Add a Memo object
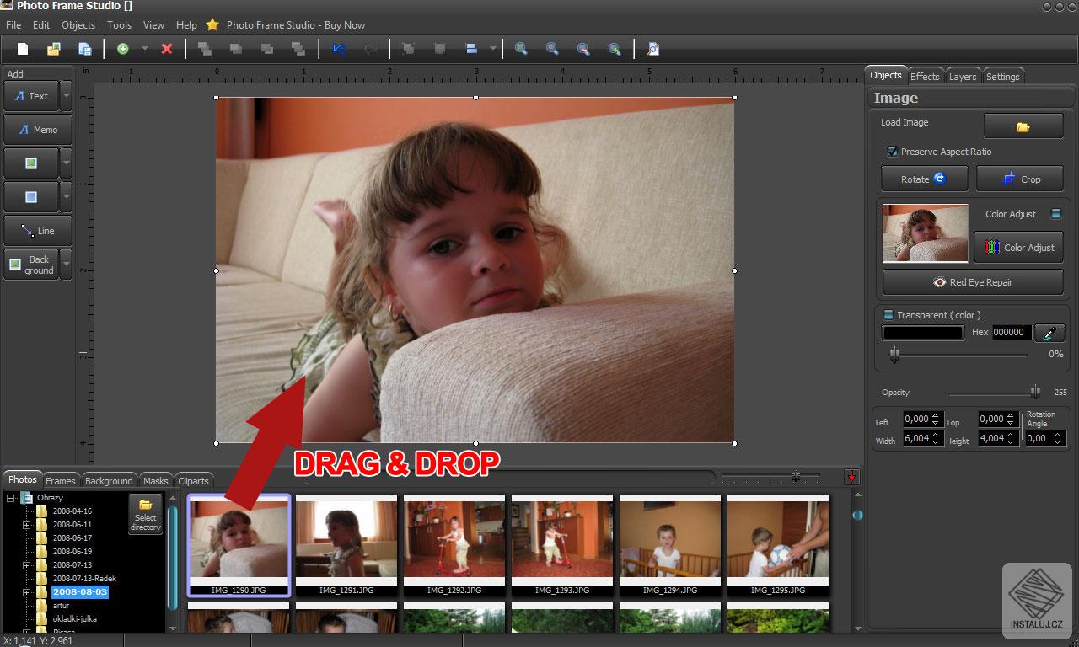The width and height of the screenshot is (1079, 647). [38, 130]
